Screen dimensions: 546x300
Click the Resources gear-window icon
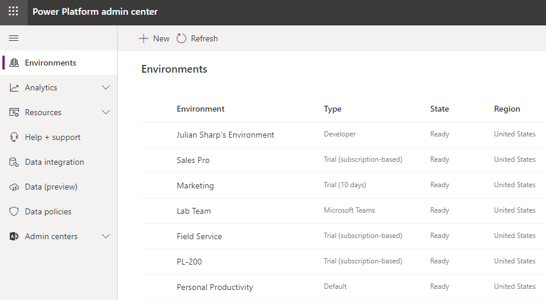[14, 112]
